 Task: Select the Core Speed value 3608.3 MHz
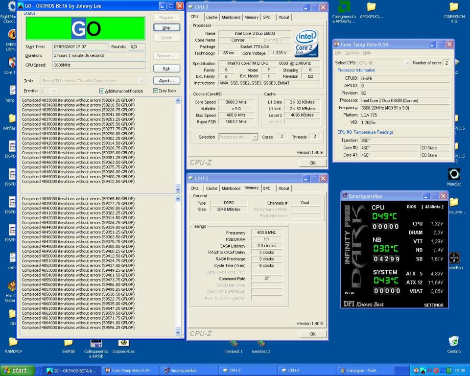237,102
